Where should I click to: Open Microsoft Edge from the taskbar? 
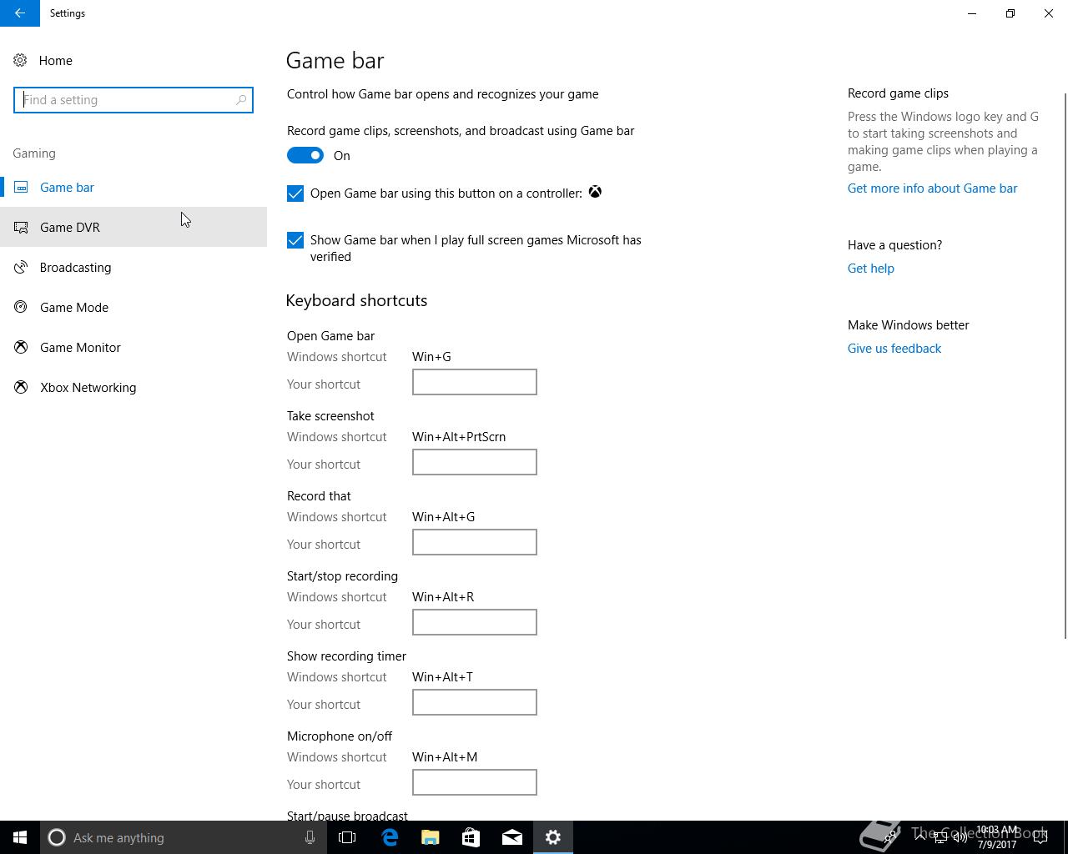click(390, 837)
